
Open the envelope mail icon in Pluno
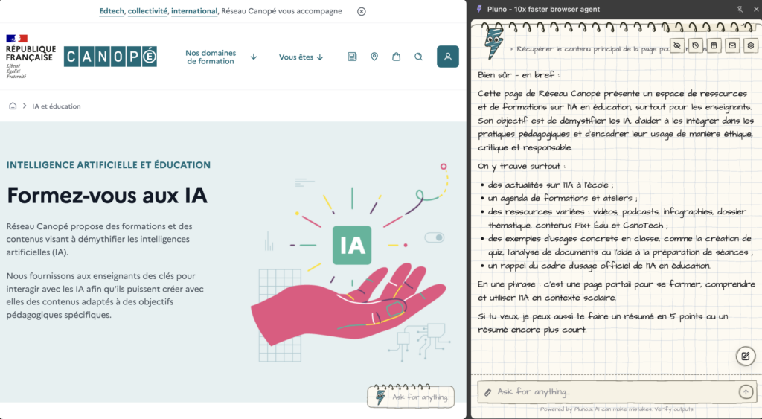tap(732, 45)
